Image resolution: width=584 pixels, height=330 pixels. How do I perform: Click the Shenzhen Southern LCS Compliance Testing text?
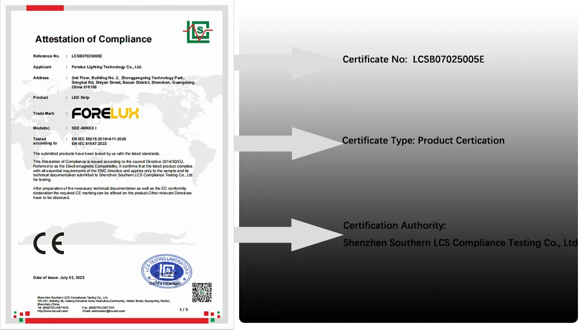(460, 243)
